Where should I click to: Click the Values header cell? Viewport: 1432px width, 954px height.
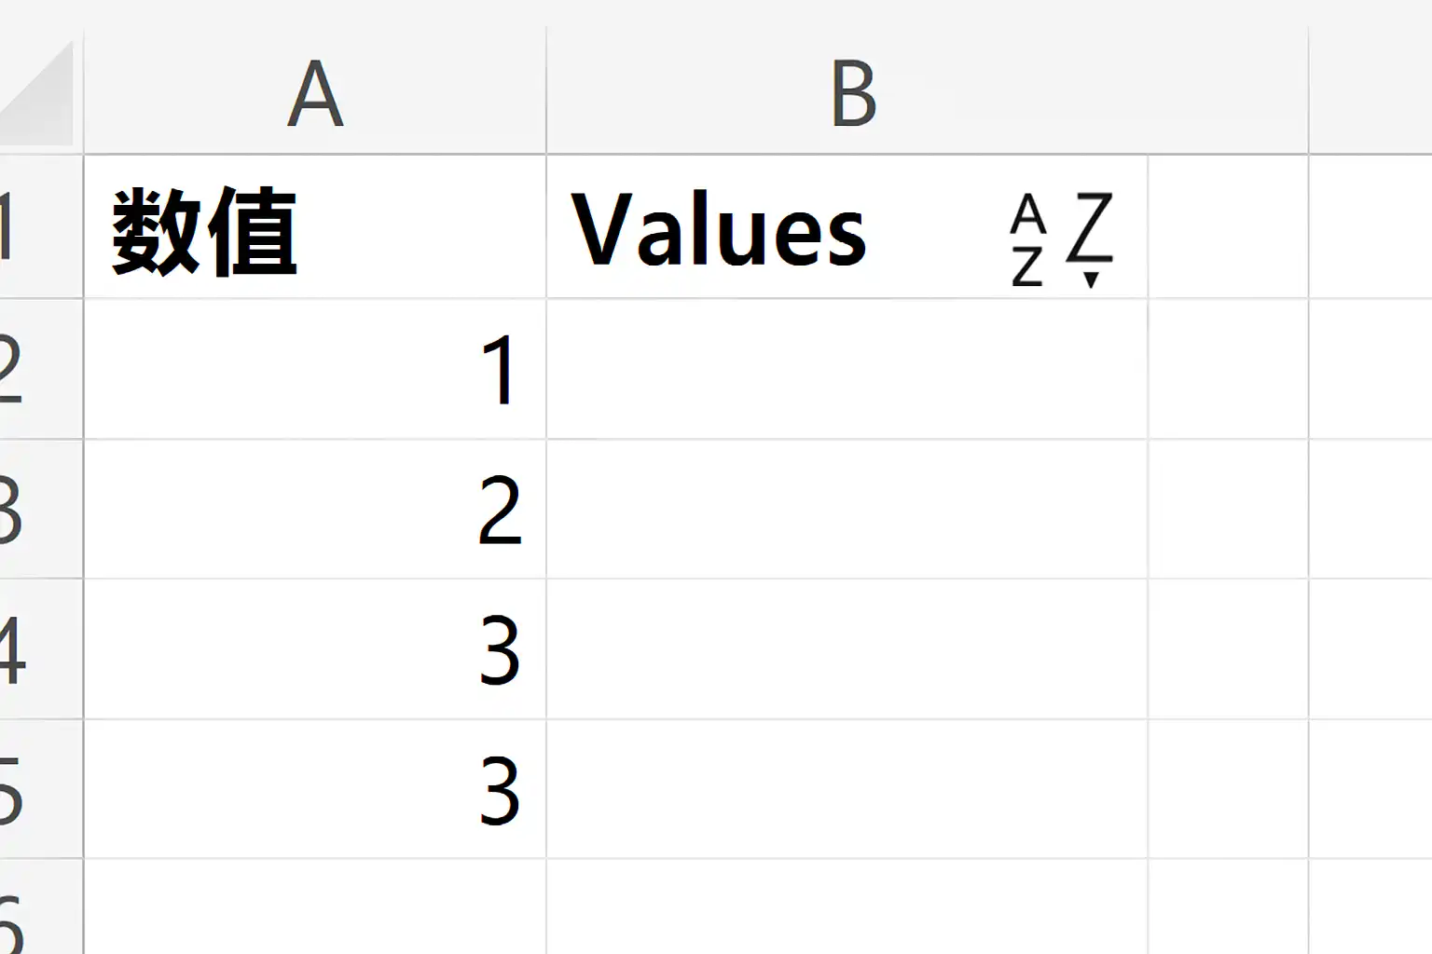[x=847, y=227]
